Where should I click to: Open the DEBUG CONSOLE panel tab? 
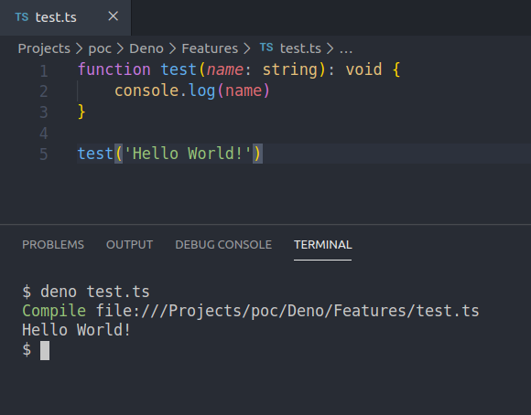(x=223, y=245)
